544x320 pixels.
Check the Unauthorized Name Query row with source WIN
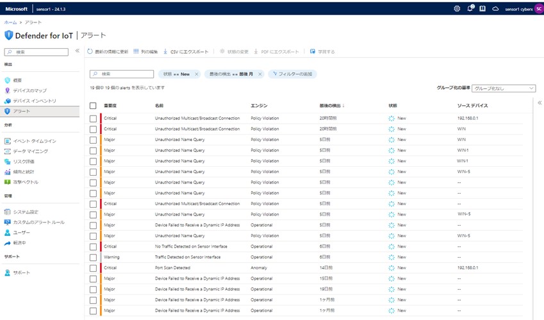[93, 140]
